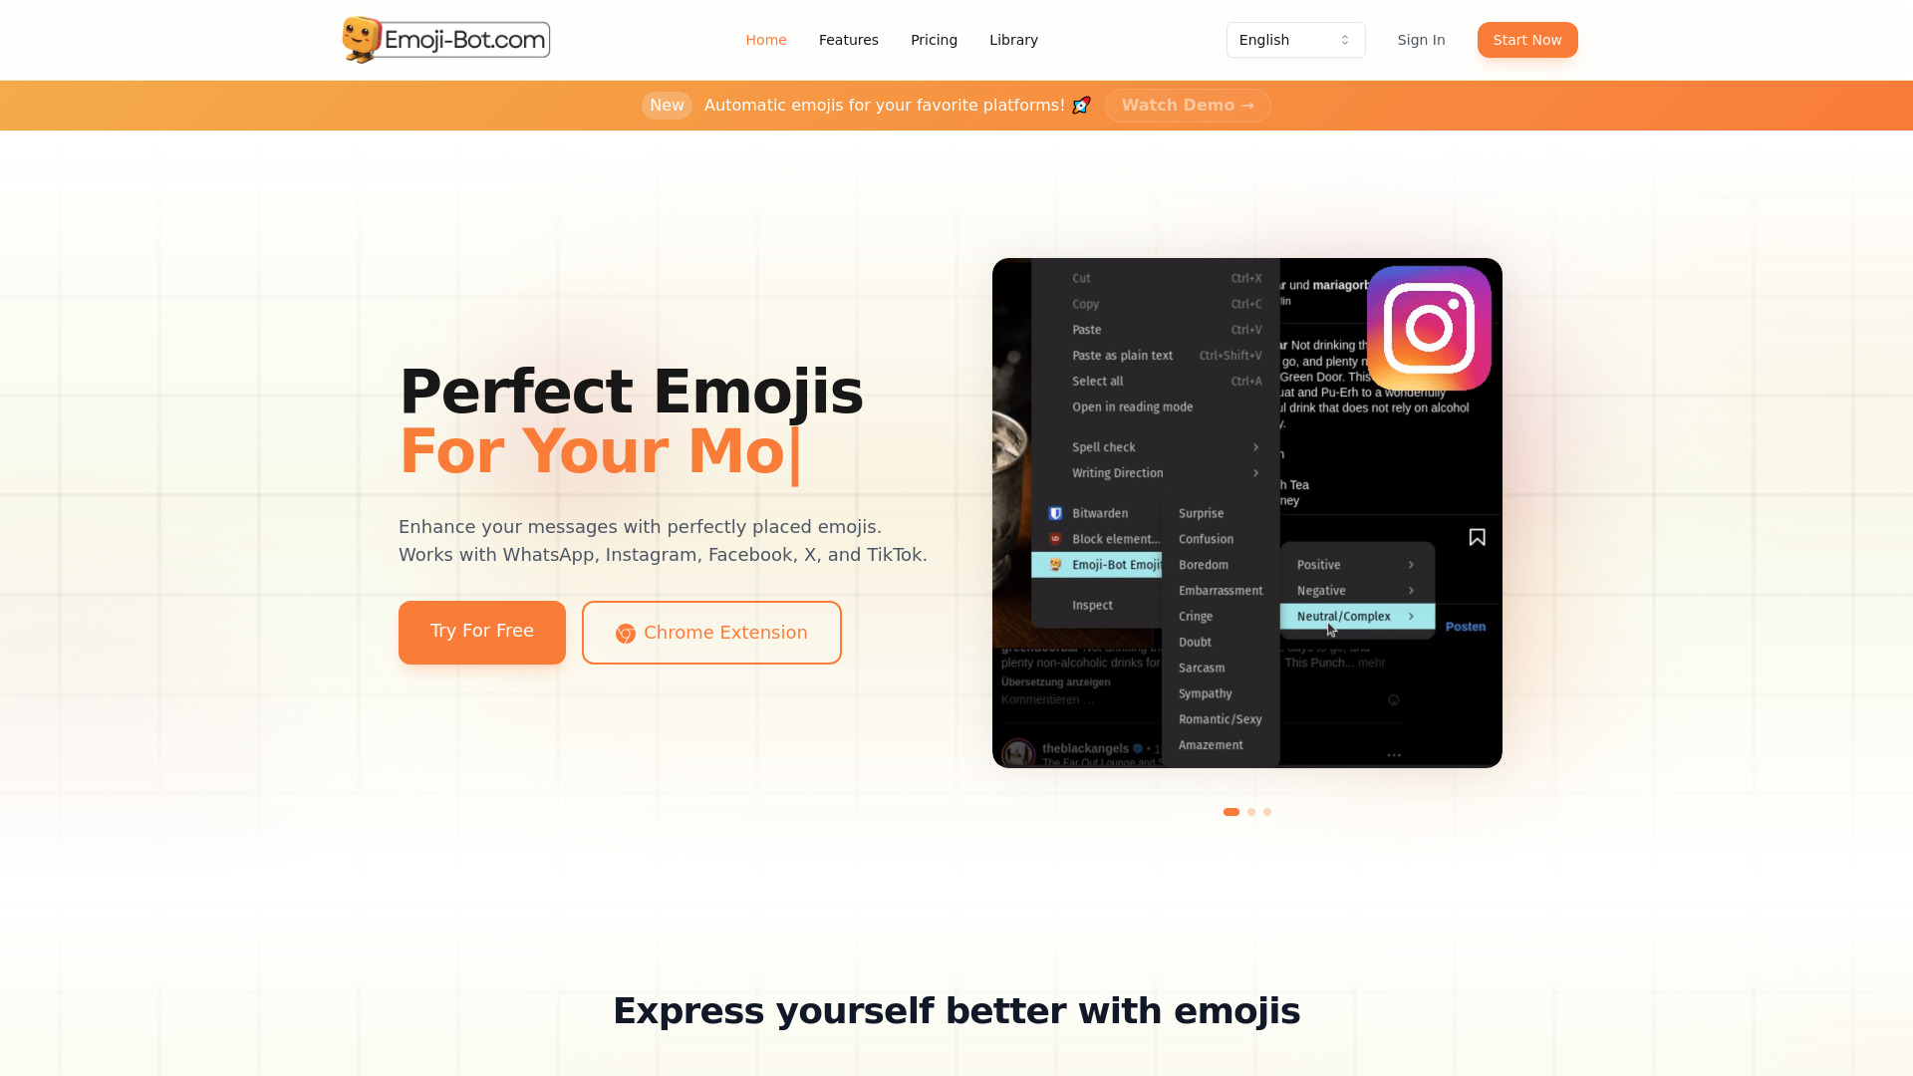Click the bookmark save icon on post
The height and width of the screenshot is (1076, 1913).
[1477, 537]
